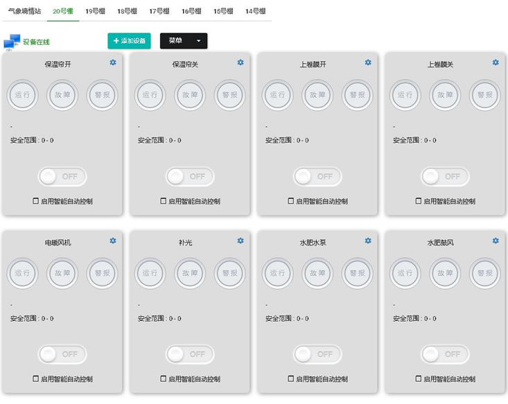
Task: Toggle the 保温帘开 OFF switch
Action: [62, 176]
